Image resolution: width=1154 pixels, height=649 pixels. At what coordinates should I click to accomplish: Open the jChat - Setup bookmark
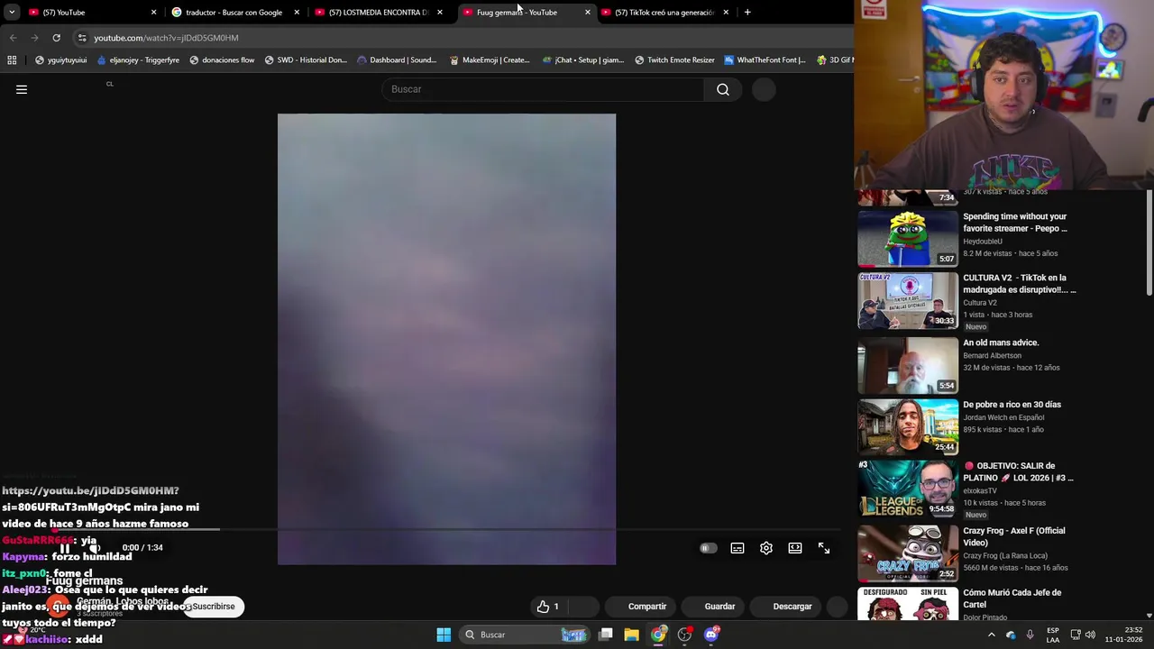[582, 60]
